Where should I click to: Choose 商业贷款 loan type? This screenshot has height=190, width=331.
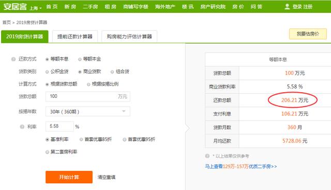[x=80, y=72]
